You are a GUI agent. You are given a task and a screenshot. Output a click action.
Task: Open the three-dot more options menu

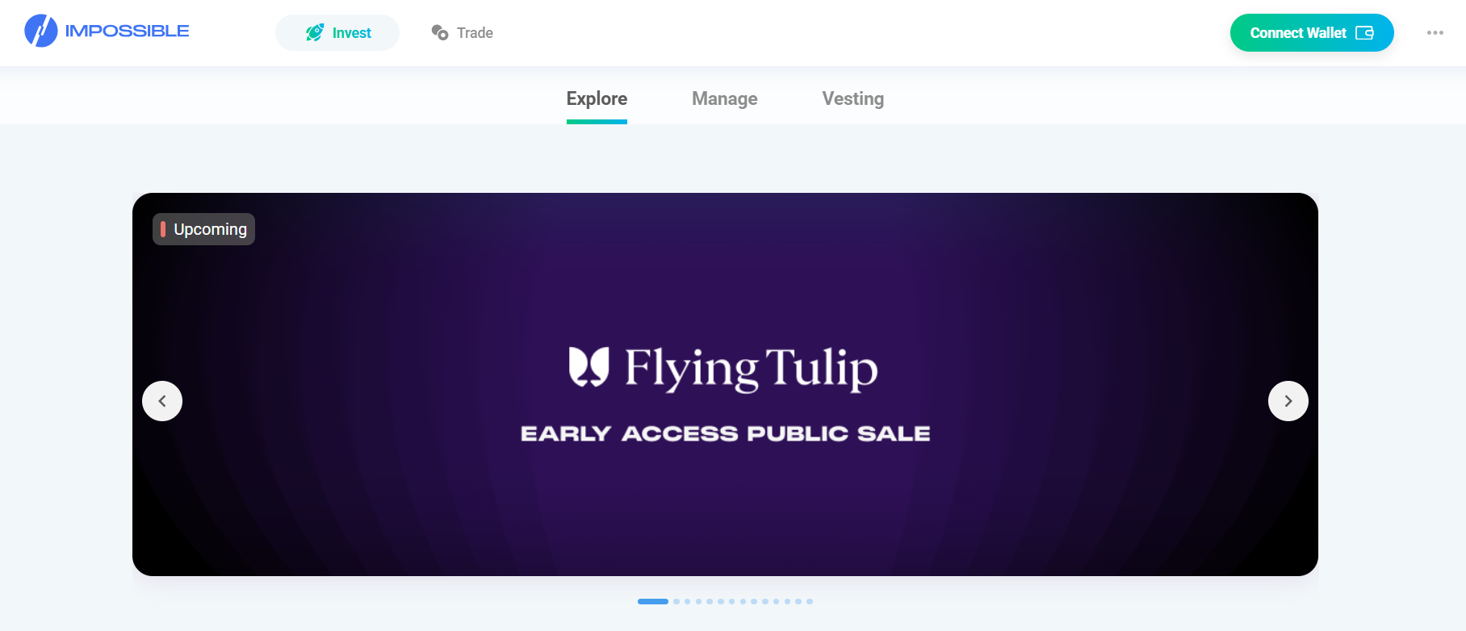[1435, 33]
